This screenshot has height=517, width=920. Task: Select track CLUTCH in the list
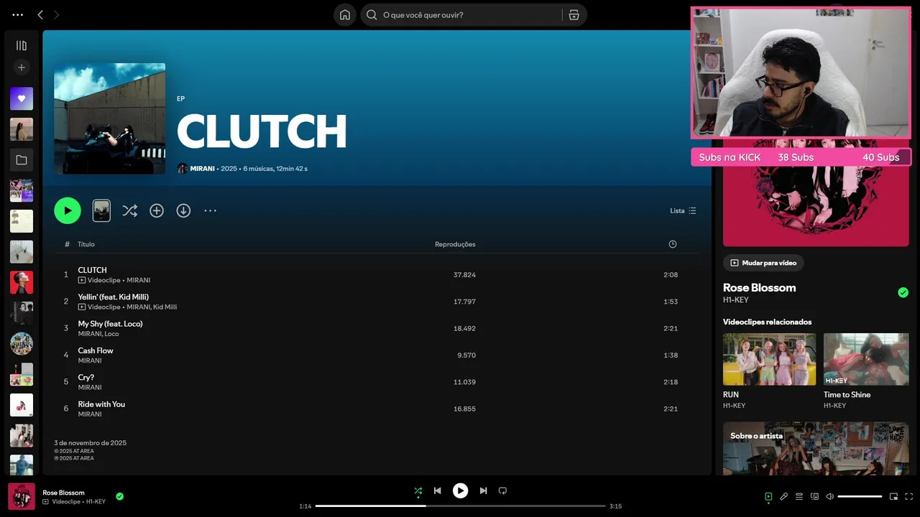[x=377, y=275]
